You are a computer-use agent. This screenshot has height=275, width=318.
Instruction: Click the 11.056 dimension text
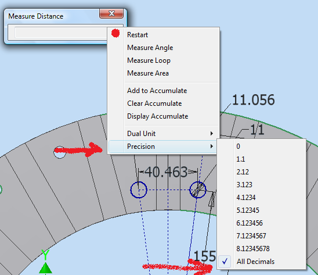[254, 100]
